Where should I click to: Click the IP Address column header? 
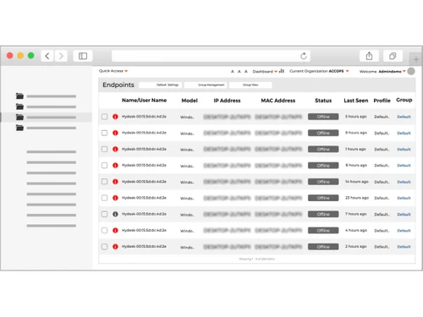coord(227,101)
